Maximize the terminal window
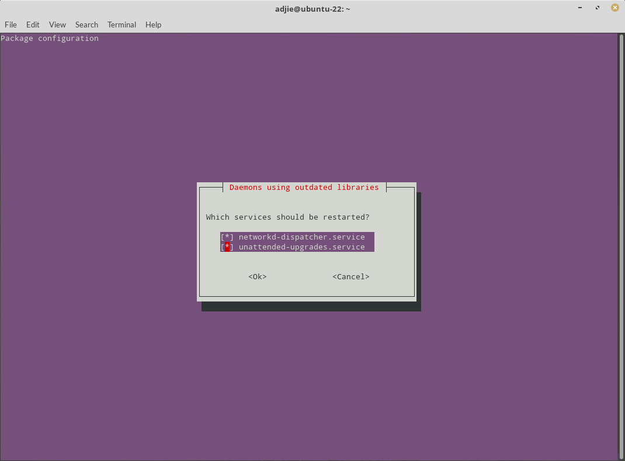 [x=598, y=8]
